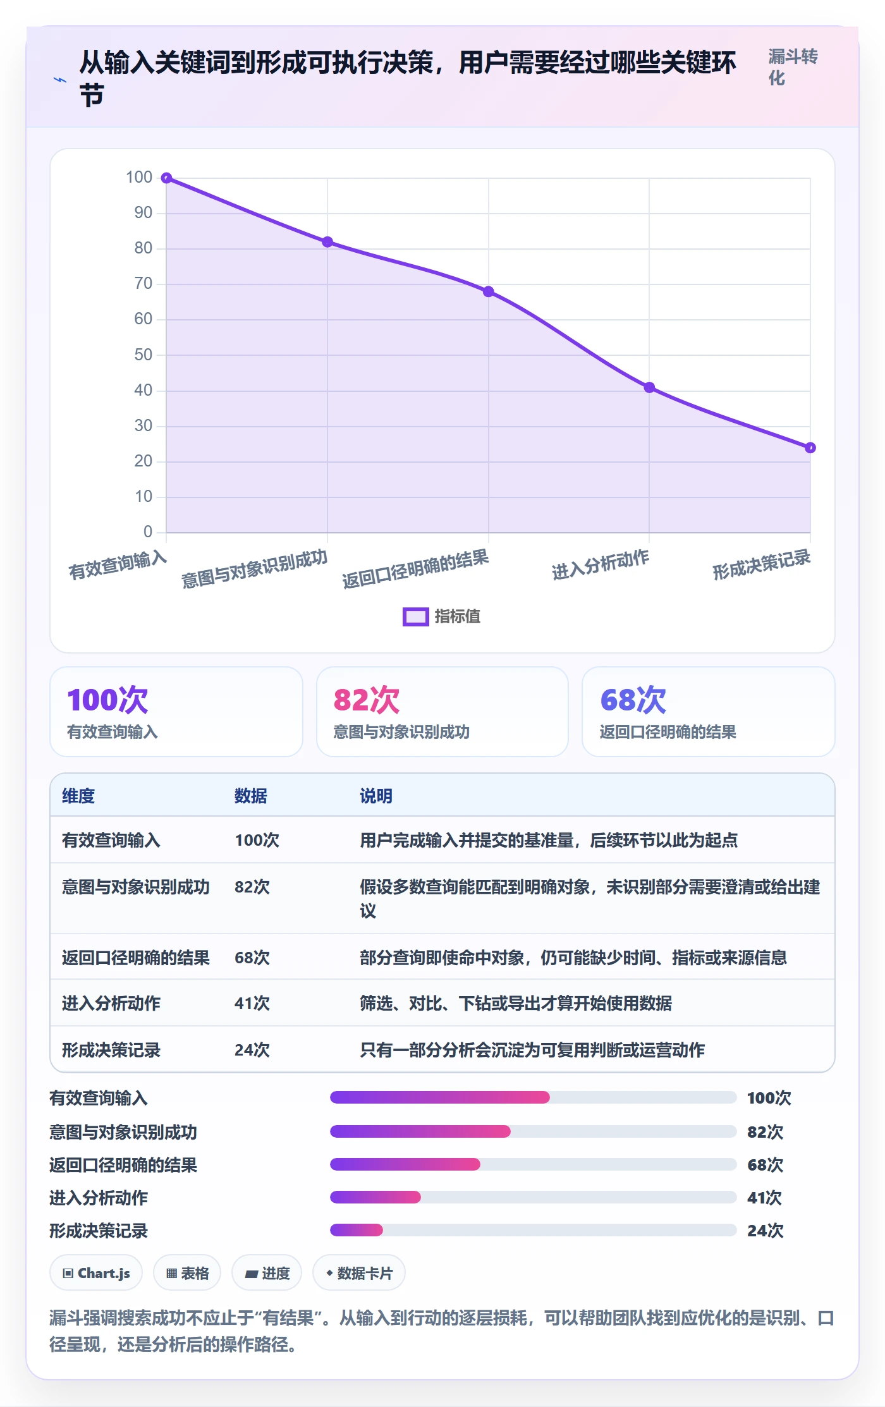The image size is (885, 1407).
Task: Click the 数据 column header
Action: pos(251,796)
